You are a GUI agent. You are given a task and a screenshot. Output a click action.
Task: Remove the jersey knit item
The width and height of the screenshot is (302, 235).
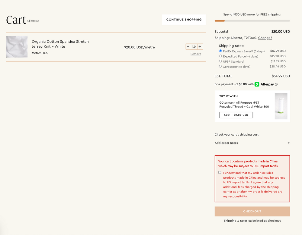[x=196, y=54]
